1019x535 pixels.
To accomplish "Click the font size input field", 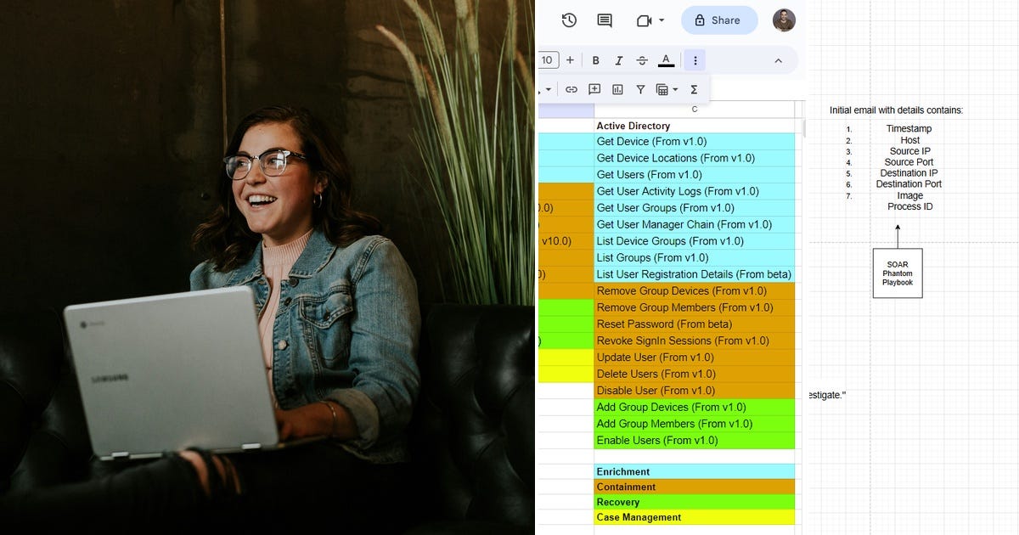I will tap(548, 59).
